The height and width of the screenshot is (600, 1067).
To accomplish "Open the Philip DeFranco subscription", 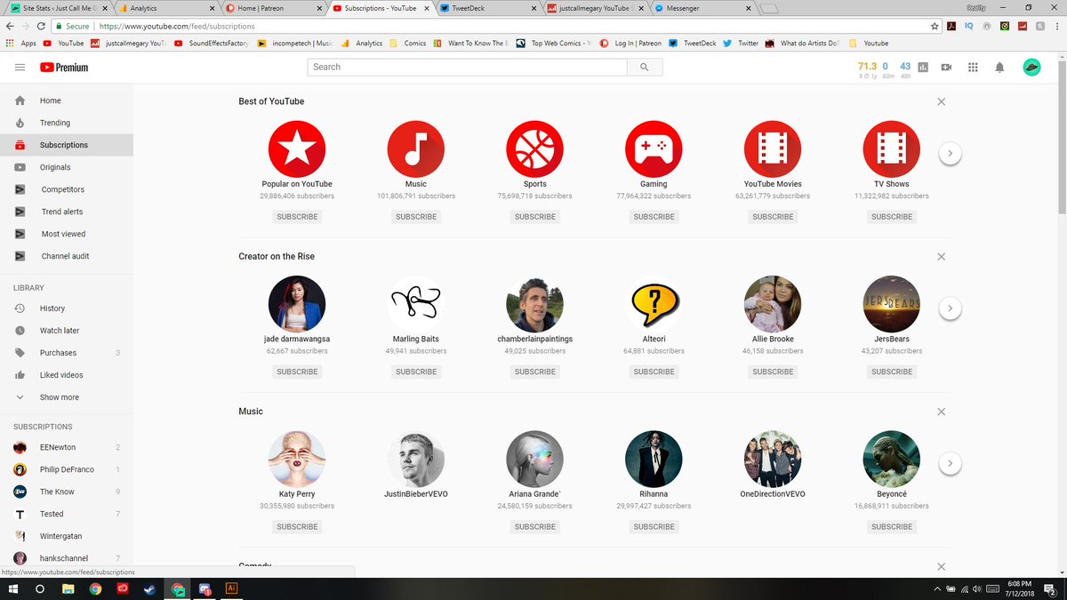I will coord(67,469).
